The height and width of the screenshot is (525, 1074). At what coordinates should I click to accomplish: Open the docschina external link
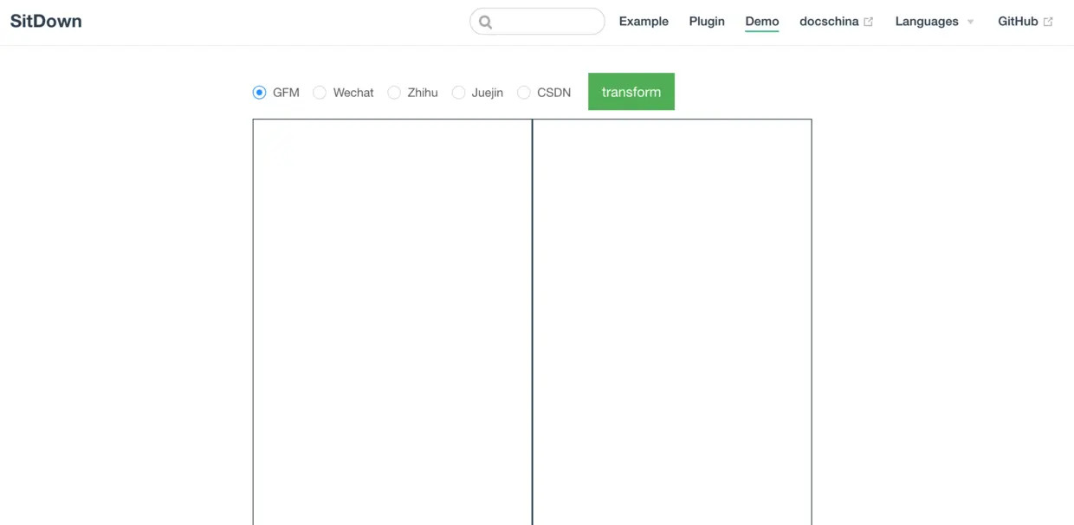coord(837,22)
